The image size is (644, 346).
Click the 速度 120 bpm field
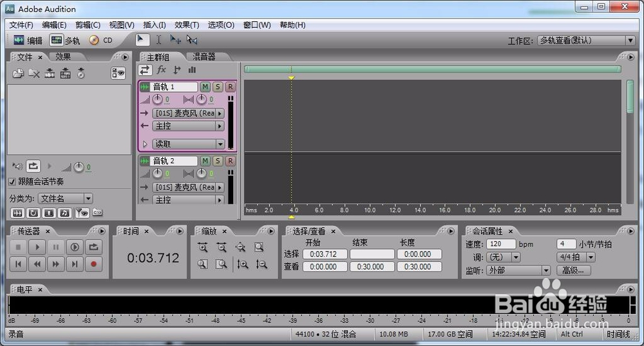point(501,244)
